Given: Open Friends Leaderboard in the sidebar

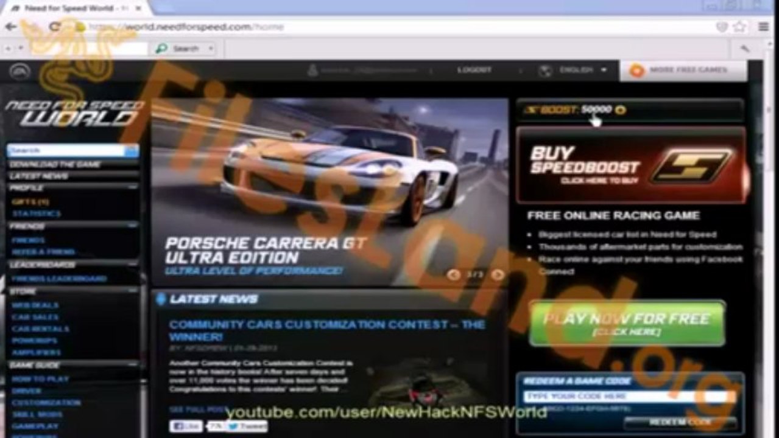Looking at the screenshot, I should [59, 279].
